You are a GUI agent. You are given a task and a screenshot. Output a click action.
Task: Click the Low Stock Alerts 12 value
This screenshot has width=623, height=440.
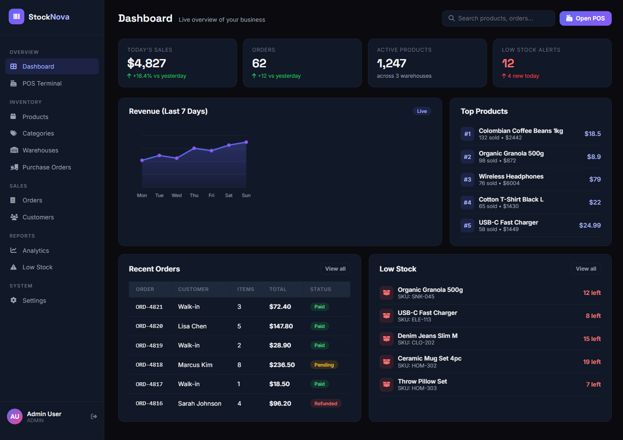pyautogui.click(x=508, y=63)
